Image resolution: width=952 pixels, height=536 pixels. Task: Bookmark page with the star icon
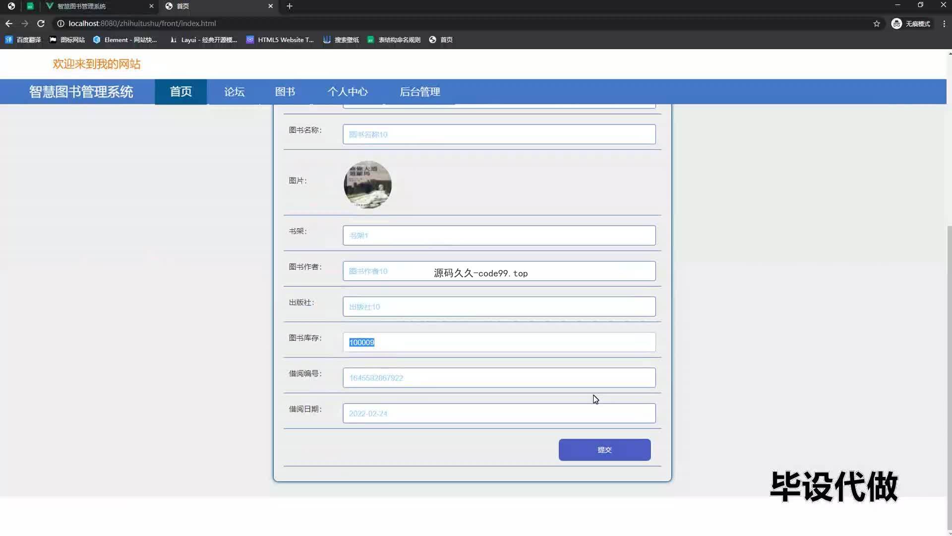pyautogui.click(x=876, y=23)
